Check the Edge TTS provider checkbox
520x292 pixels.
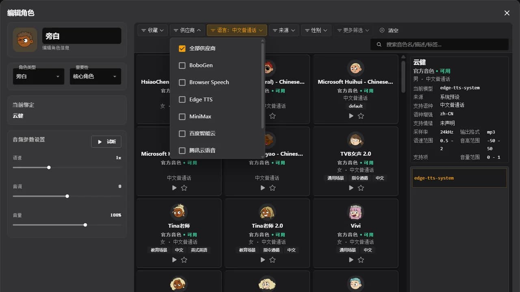[182, 99]
